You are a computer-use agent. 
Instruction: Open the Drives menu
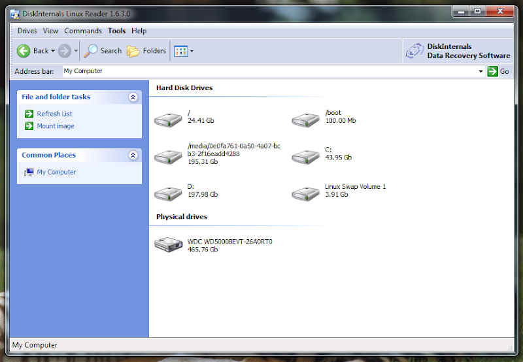click(27, 31)
